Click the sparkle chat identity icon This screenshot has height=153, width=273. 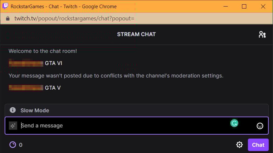[13, 126]
